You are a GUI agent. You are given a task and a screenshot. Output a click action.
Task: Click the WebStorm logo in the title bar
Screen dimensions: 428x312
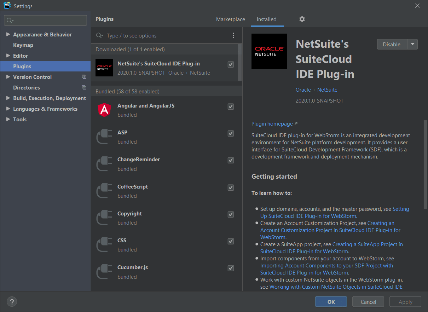(x=7, y=6)
